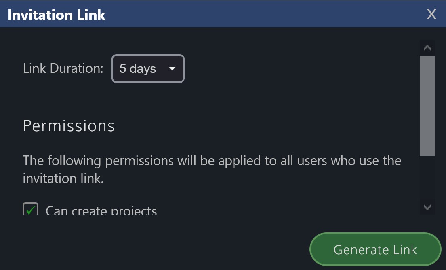Click the Generate Link button

click(x=375, y=250)
